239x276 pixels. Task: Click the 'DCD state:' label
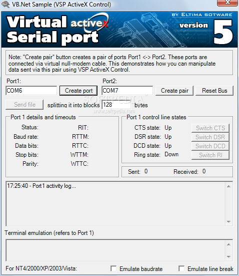pos(147,146)
